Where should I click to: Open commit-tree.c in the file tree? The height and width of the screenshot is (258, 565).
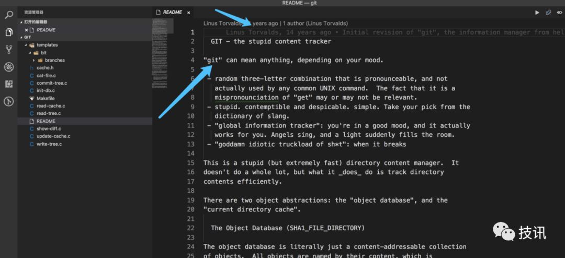click(51, 83)
